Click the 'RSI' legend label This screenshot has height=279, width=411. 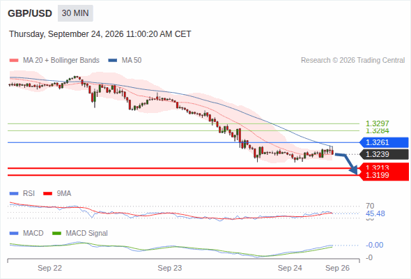(29, 193)
